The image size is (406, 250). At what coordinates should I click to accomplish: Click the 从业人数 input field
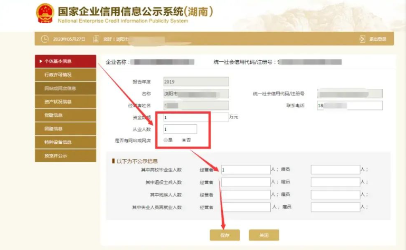point(180,129)
